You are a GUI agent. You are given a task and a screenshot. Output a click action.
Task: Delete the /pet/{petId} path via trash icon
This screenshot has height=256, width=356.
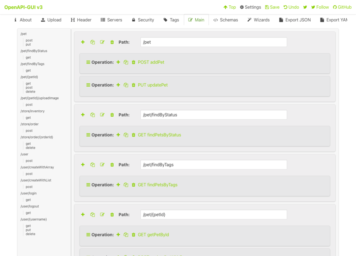[x=112, y=214]
